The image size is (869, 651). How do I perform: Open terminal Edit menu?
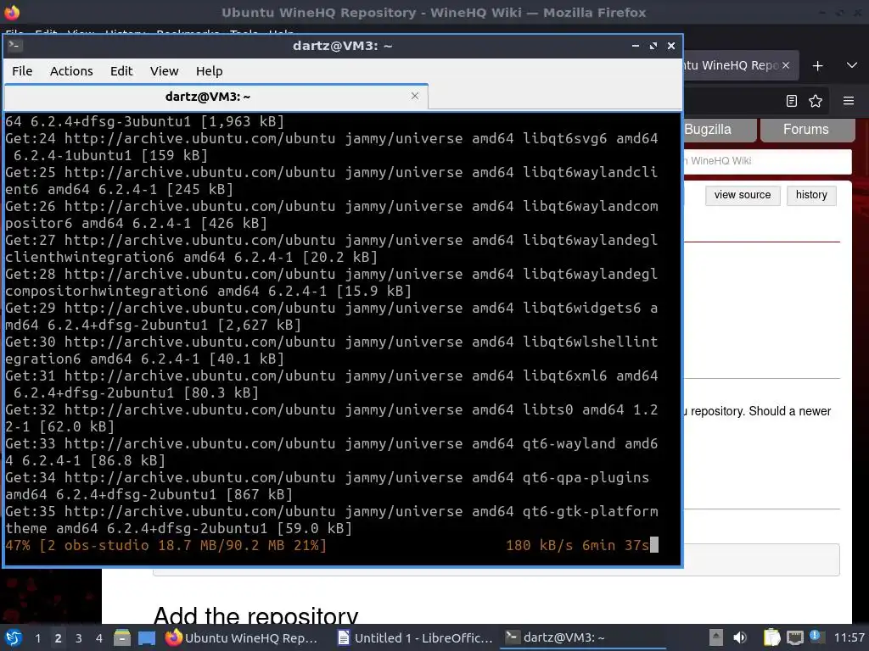(x=121, y=71)
